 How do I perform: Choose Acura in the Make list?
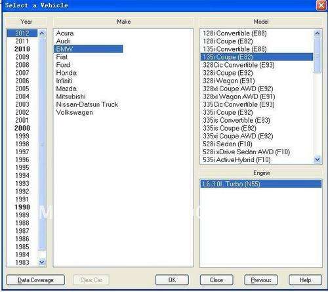65,33
